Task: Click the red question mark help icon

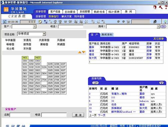Action: pos(166,7)
